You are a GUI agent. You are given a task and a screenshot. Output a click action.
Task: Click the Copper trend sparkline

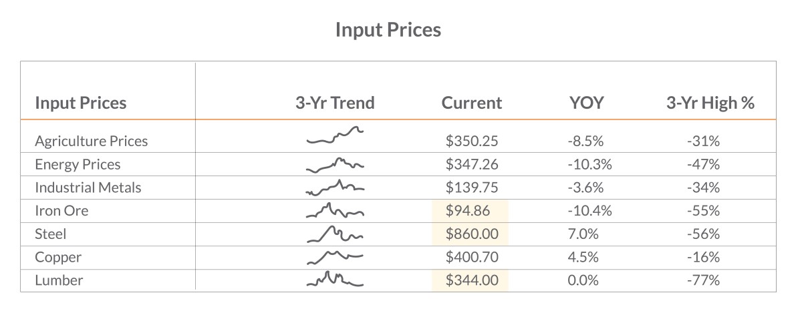pyautogui.click(x=335, y=257)
